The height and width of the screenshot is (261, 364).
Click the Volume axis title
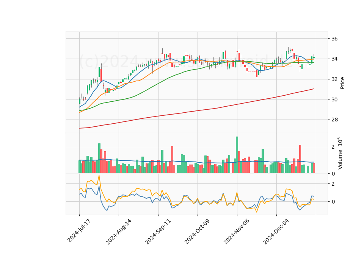point(340,153)
